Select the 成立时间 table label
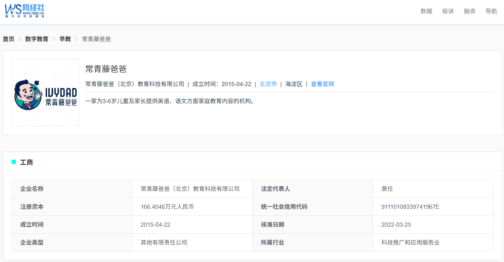 click(32, 225)
